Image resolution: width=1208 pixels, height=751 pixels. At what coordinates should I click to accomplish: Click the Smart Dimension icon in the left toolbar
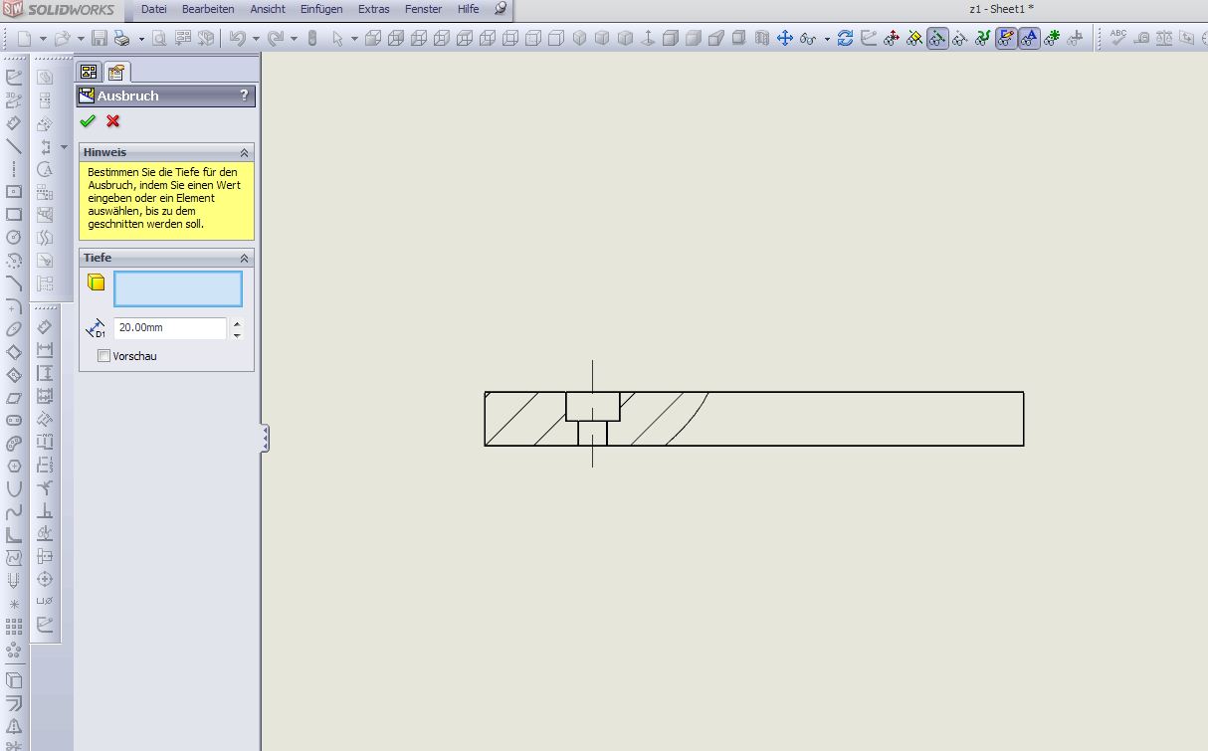pyautogui.click(x=14, y=123)
